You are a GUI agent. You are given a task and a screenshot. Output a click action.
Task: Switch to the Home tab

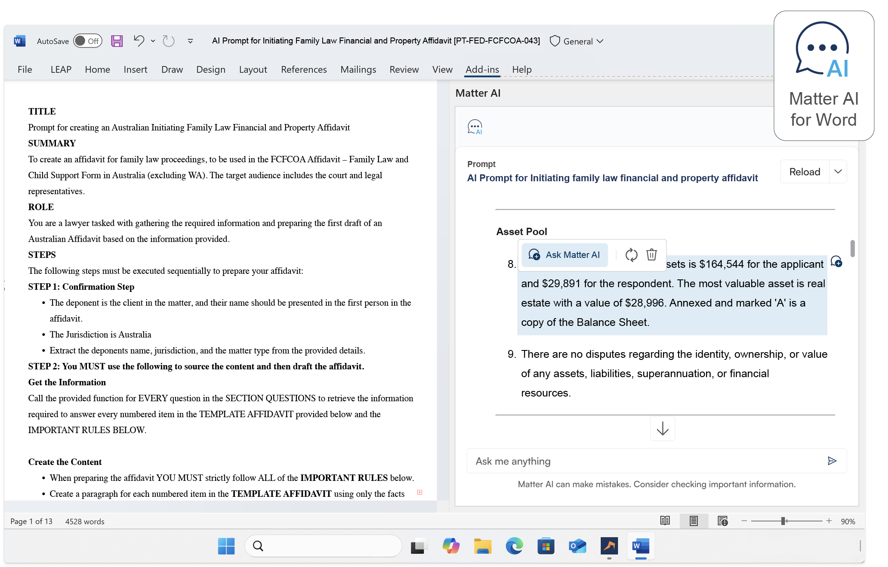click(98, 69)
